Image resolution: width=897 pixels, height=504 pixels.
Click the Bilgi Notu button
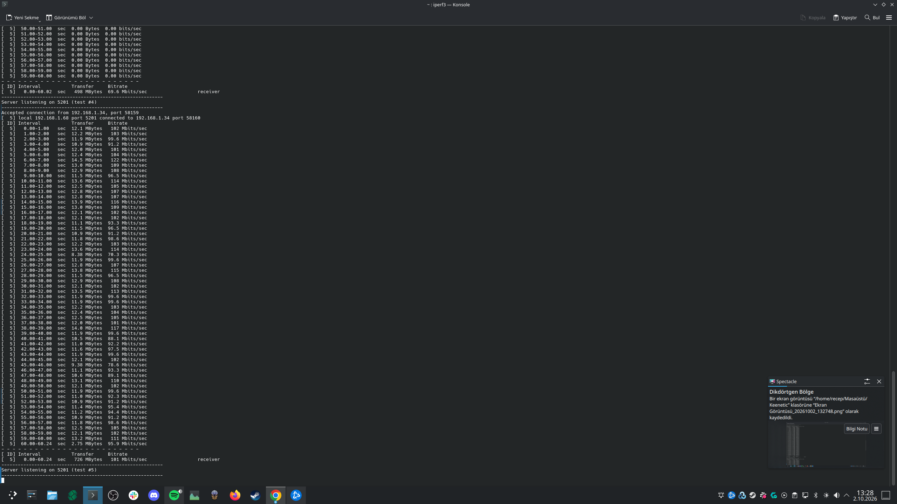coord(857,429)
